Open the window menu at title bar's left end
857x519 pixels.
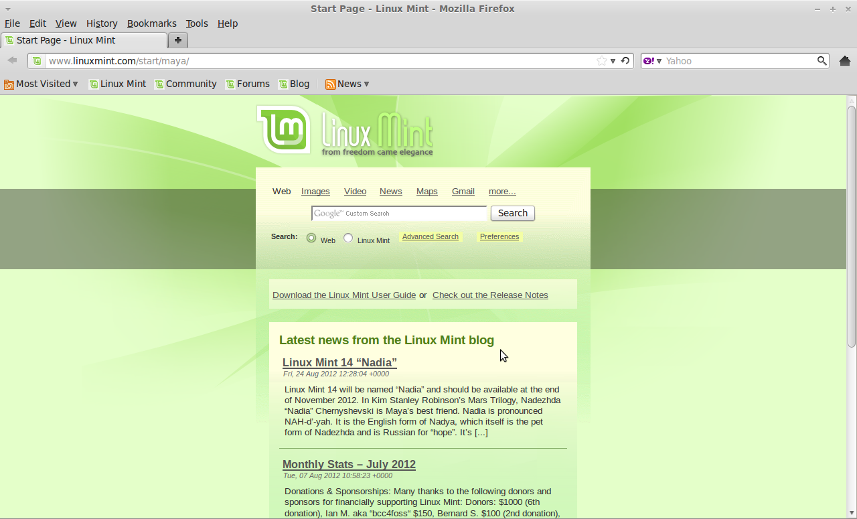[7, 9]
